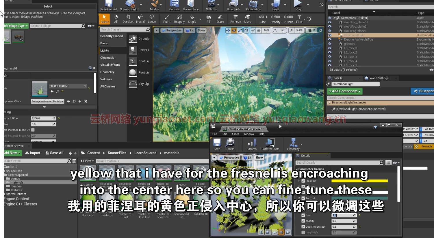
Task: Collapse the Parameter Groups section
Action: tap(296, 169)
